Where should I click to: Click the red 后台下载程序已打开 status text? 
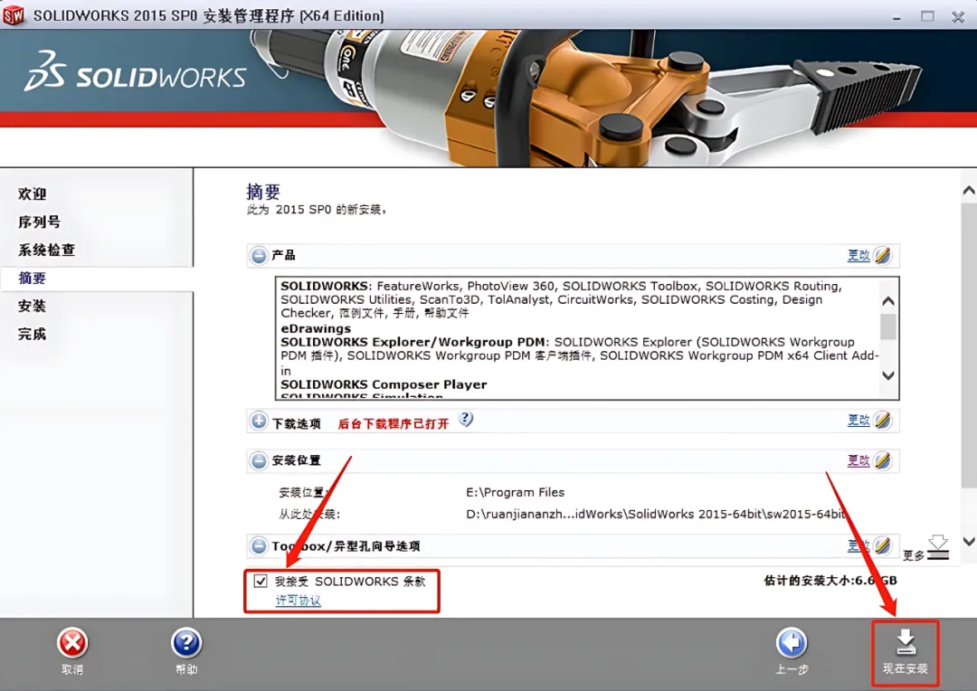(394, 423)
